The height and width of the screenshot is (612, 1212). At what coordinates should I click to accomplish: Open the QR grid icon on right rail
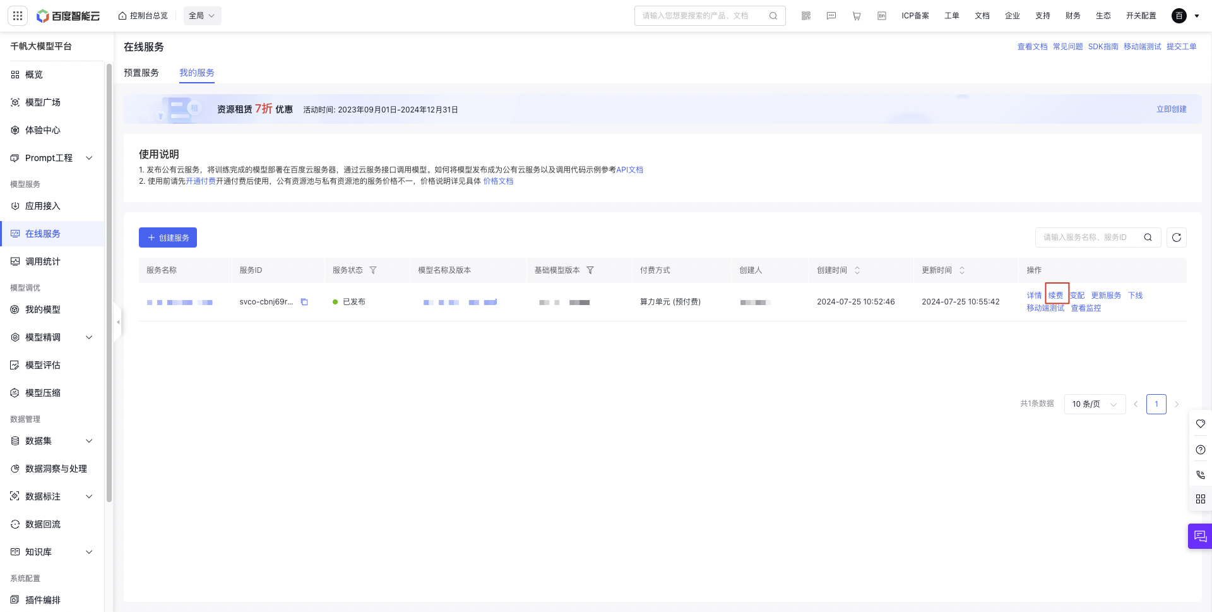click(x=1201, y=499)
